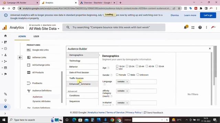Check the 18-24 age checkbox
This screenshot has width=220, height=123.
tap(117, 66)
